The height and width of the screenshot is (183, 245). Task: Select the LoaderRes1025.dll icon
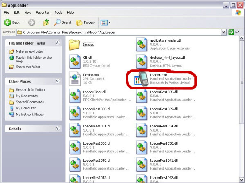[x=142, y=96]
